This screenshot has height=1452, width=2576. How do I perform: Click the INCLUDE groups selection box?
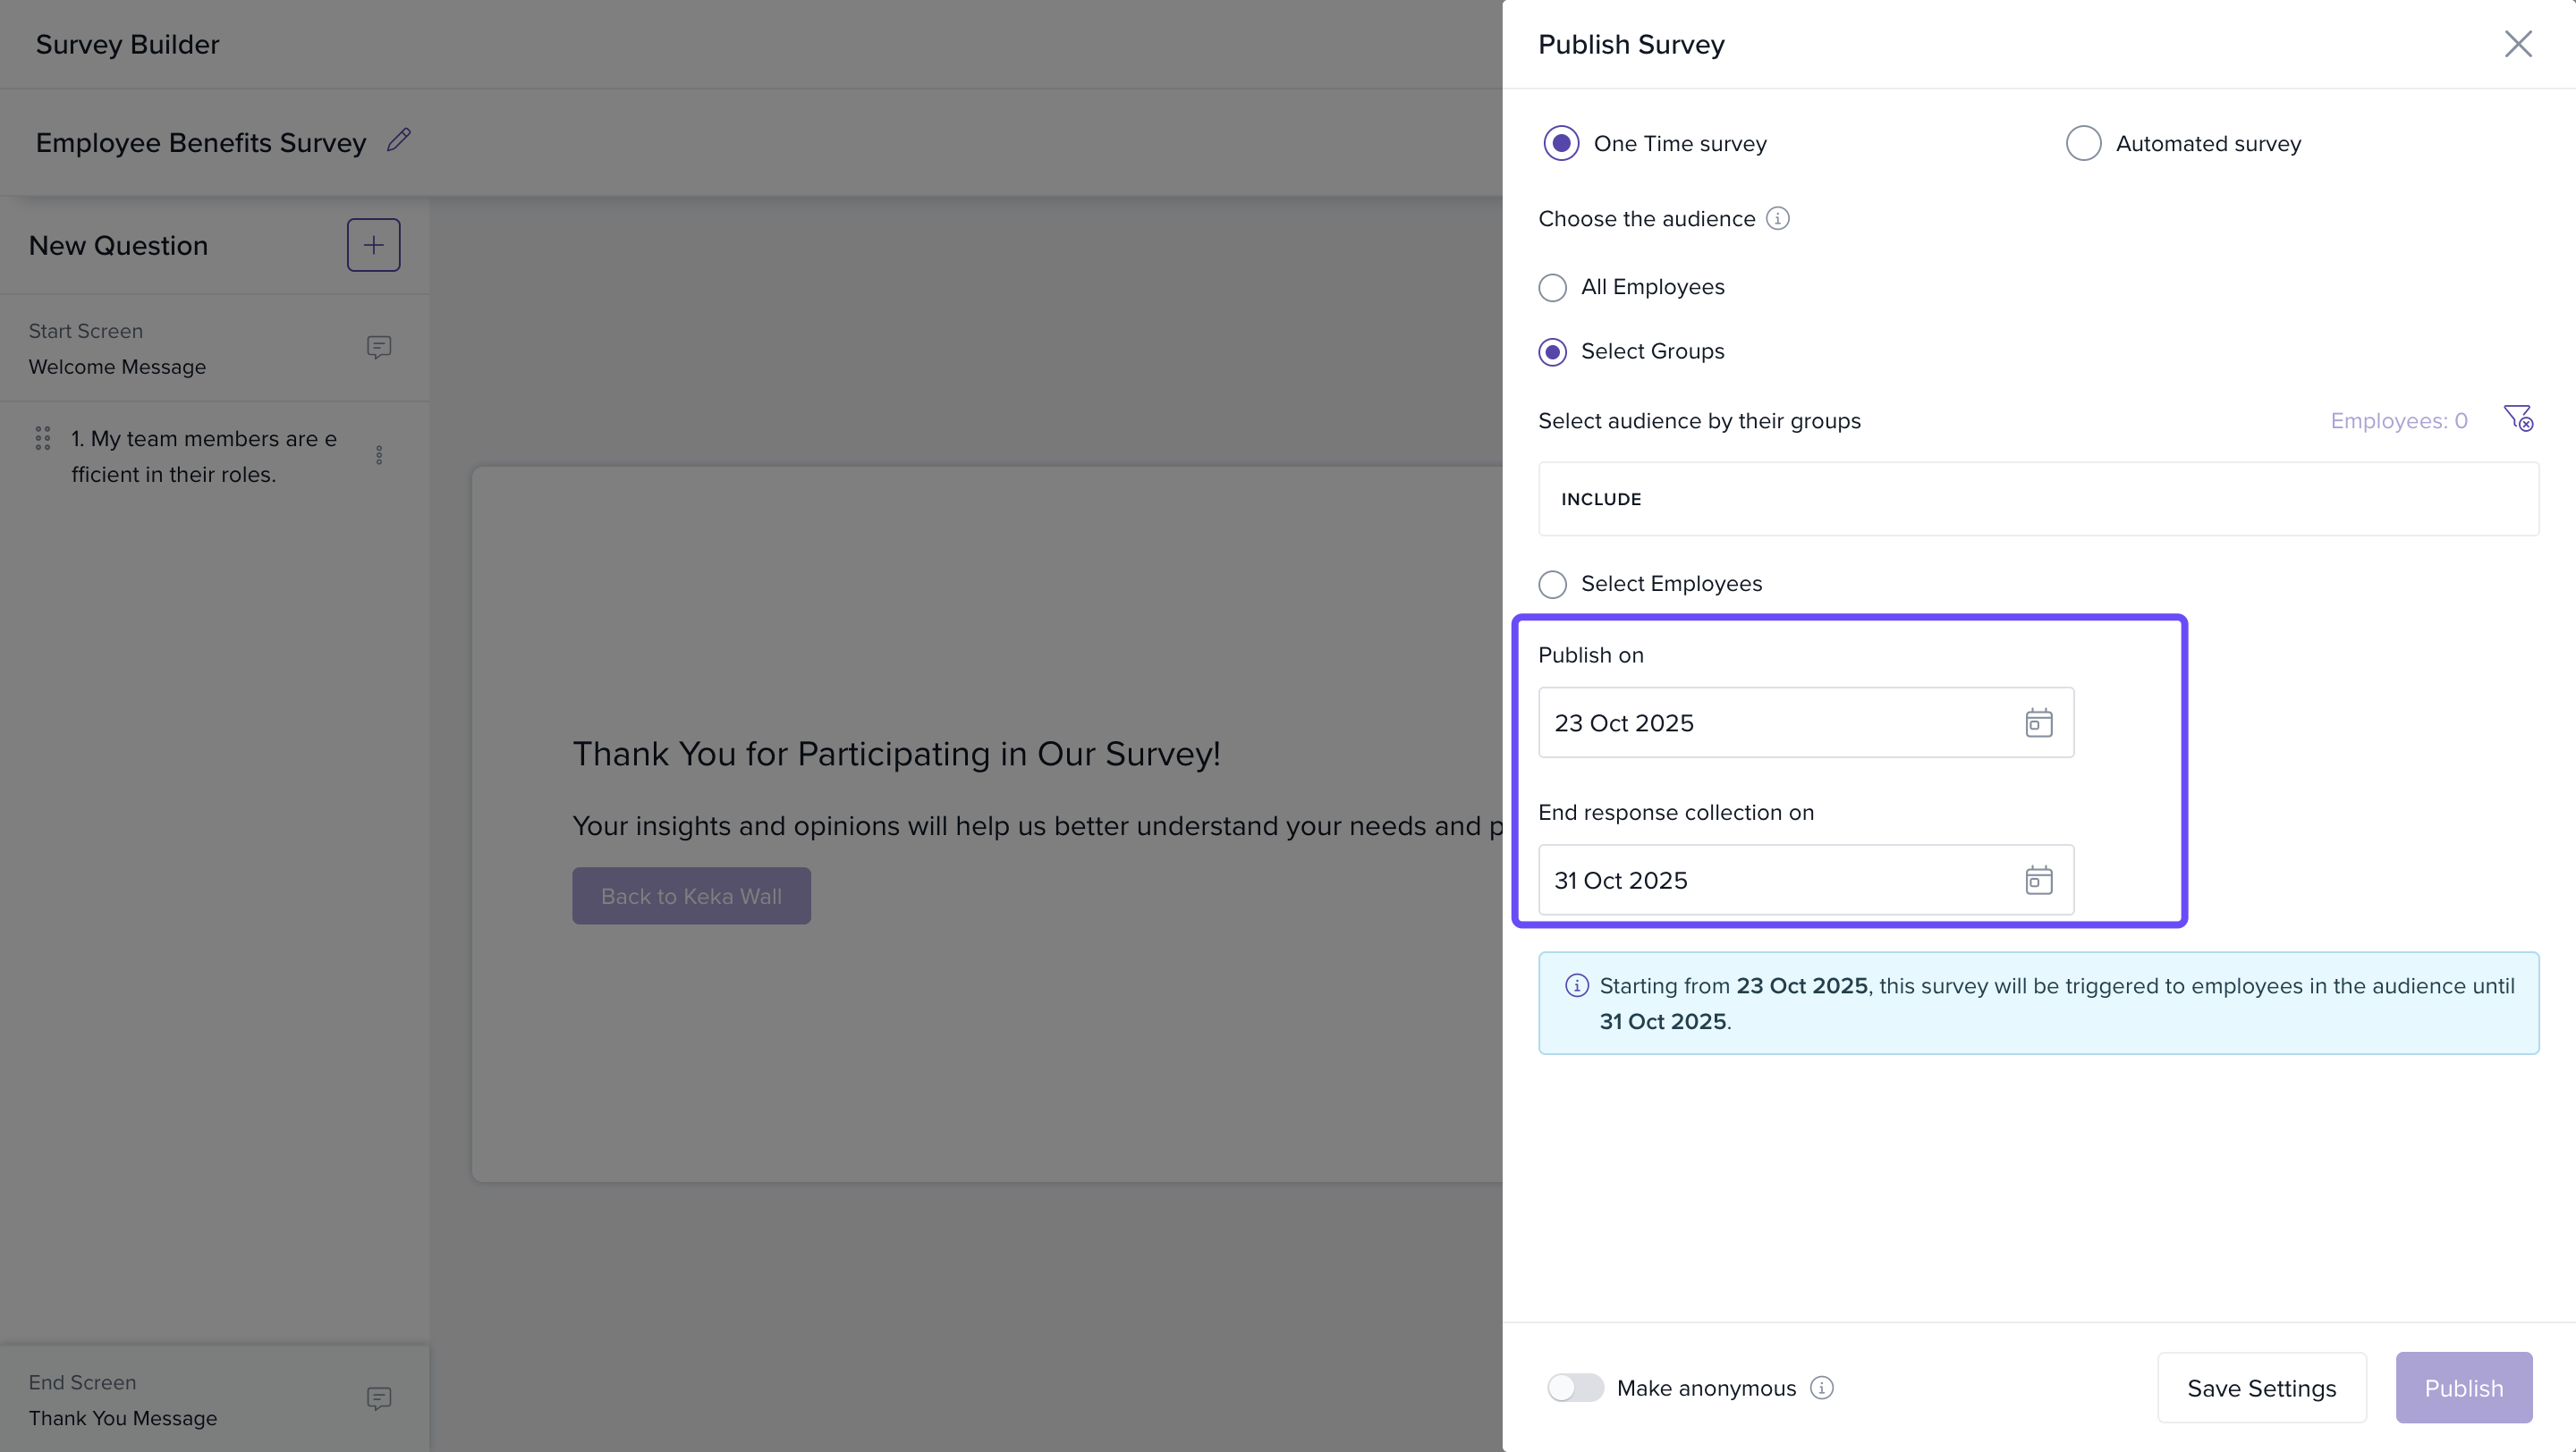click(2037, 499)
